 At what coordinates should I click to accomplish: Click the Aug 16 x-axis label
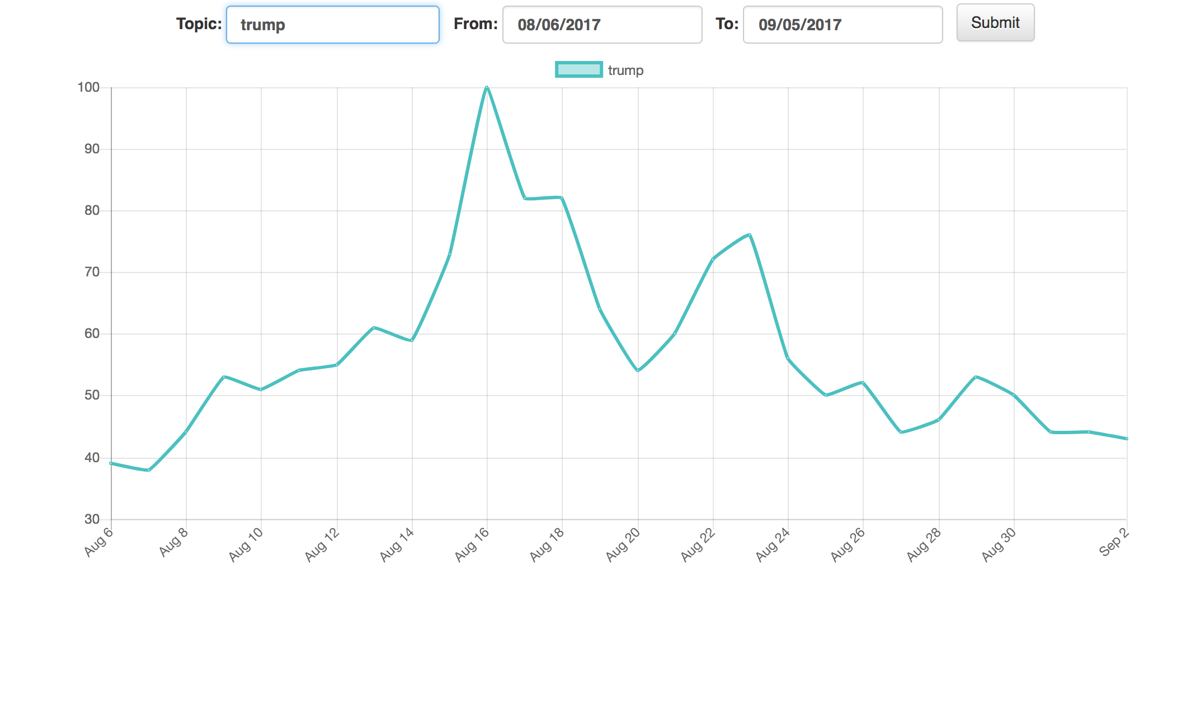(x=472, y=544)
